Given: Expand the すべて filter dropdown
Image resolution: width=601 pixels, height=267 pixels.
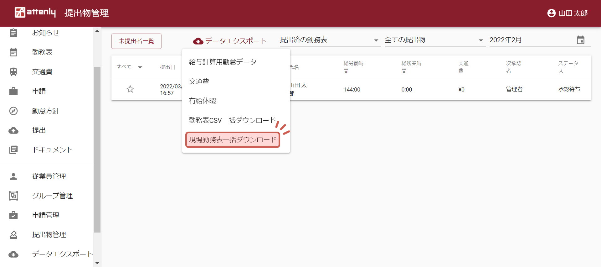Looking at the screenshot, I should click(x=140, y=67).
